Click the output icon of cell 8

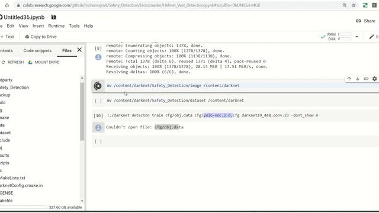[x=98, y=57]
